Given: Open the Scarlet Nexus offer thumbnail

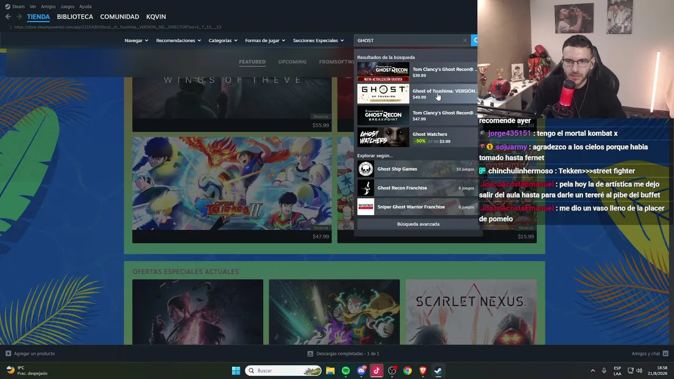Looking at the screenshot, I should [471, 312].
